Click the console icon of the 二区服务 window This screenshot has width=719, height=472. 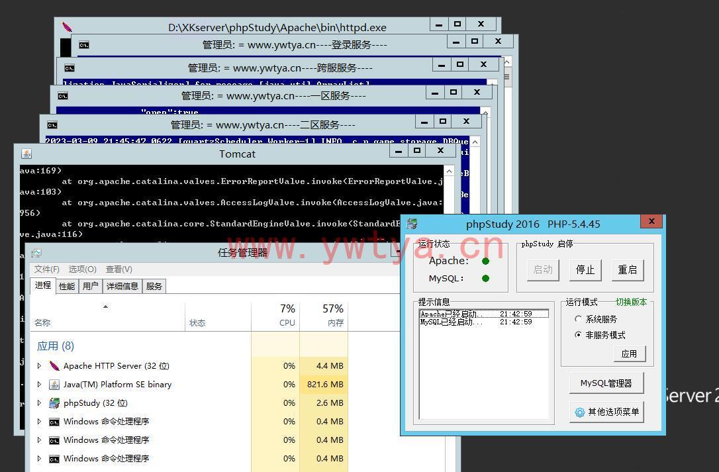(x=52, y=124)
